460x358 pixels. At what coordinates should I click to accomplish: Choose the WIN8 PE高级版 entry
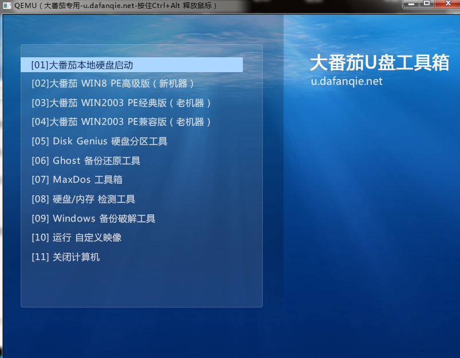[x=113, y=84]
